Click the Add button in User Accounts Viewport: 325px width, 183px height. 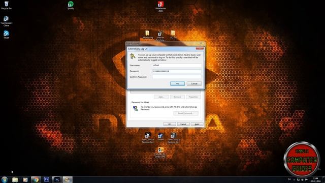[161, 97]
